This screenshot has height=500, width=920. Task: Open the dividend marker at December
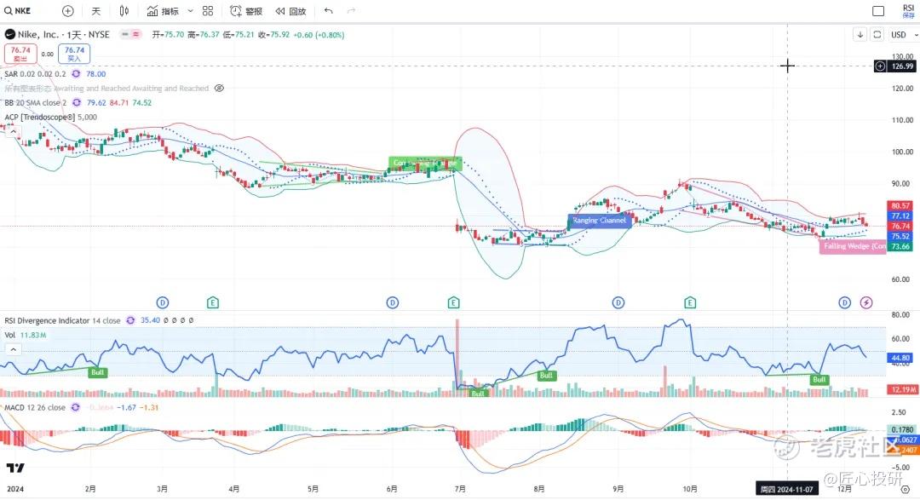[x=844, y=303]
